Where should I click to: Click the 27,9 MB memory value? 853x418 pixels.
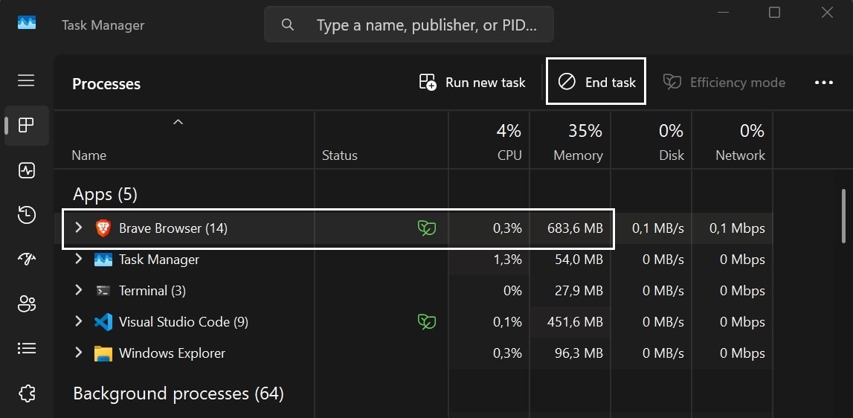(579, 291)
